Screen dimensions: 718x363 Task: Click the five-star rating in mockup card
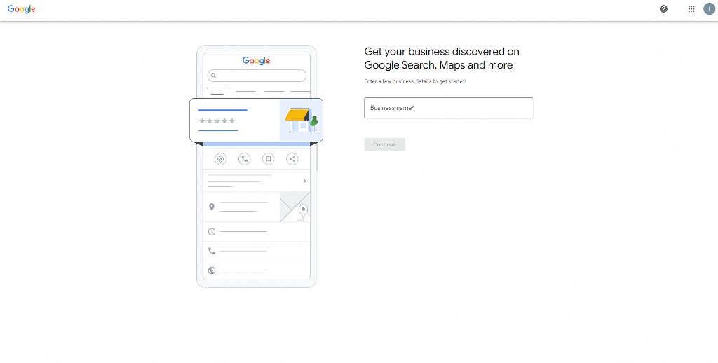point(217,121)
